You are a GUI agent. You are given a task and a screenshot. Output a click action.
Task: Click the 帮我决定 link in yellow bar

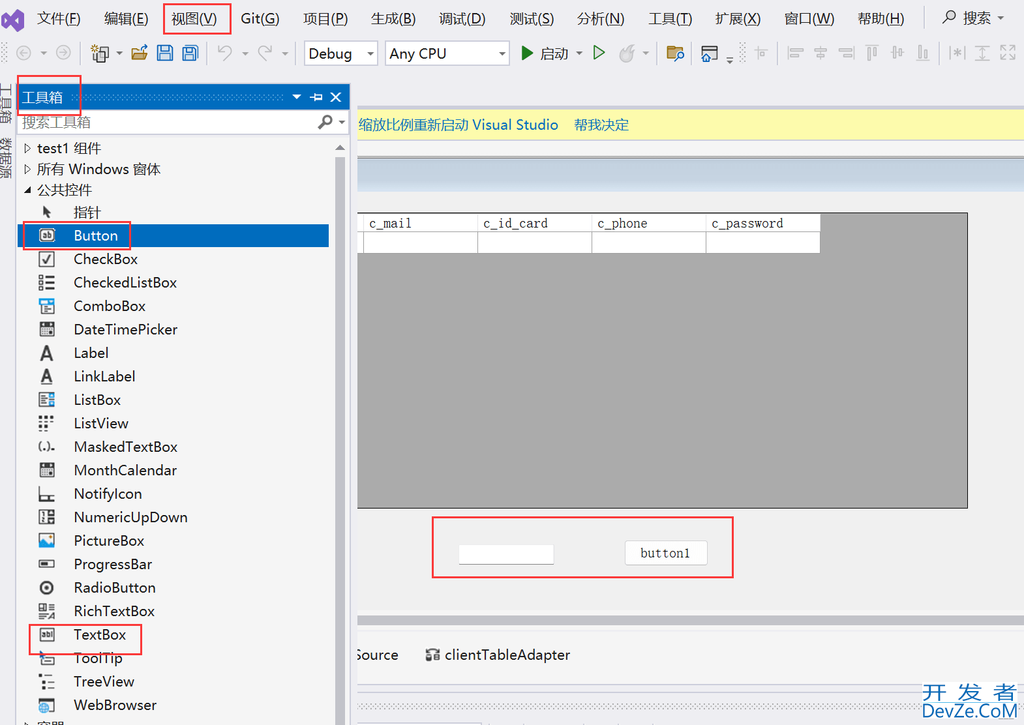pyautogui.click(x=601, y=125)
